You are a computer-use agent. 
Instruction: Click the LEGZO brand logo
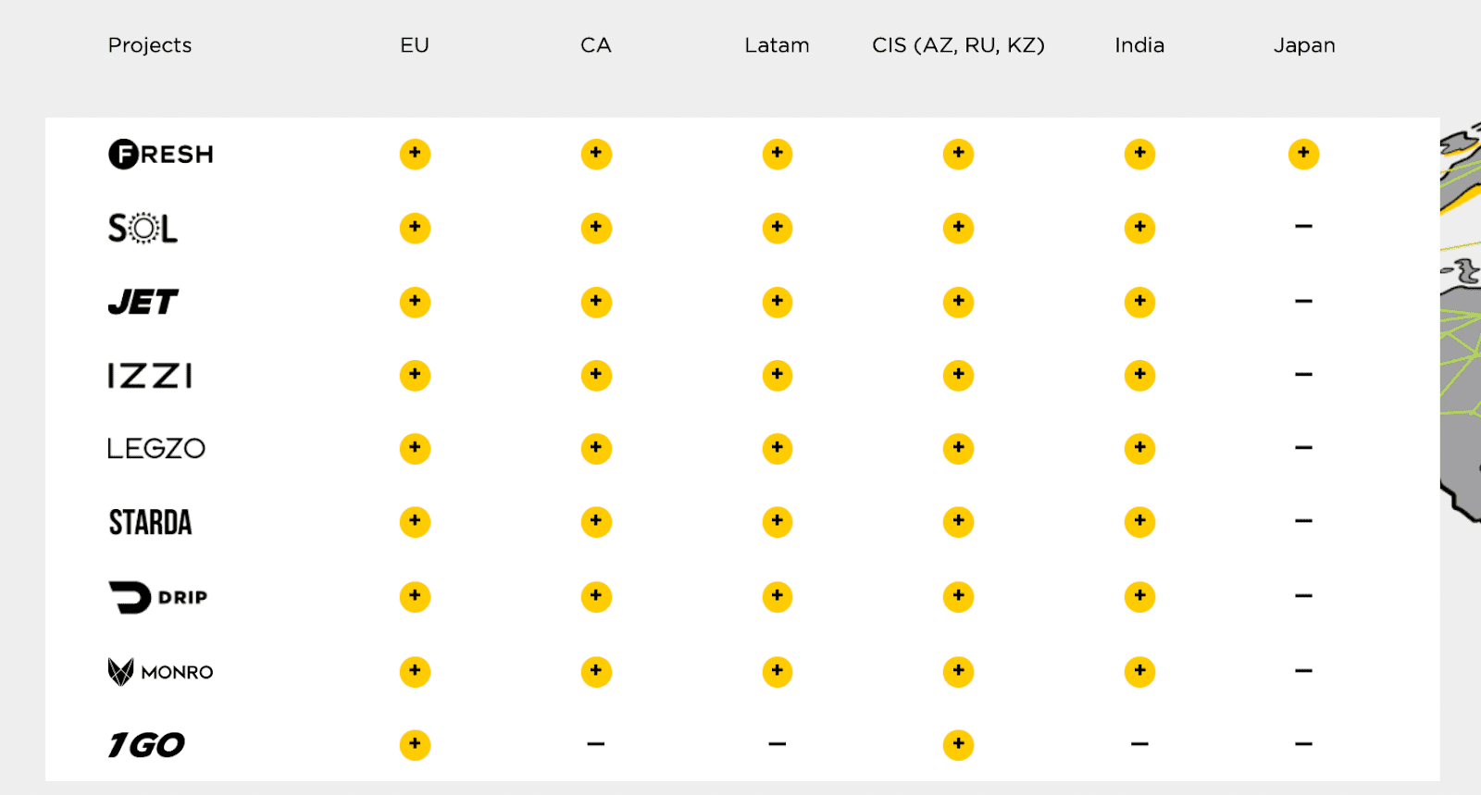[156, 449]
